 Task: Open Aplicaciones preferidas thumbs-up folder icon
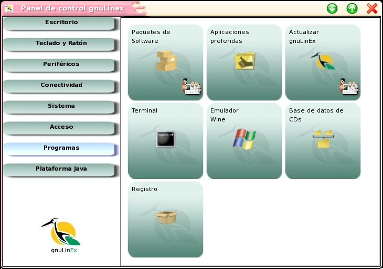(244, 61)
